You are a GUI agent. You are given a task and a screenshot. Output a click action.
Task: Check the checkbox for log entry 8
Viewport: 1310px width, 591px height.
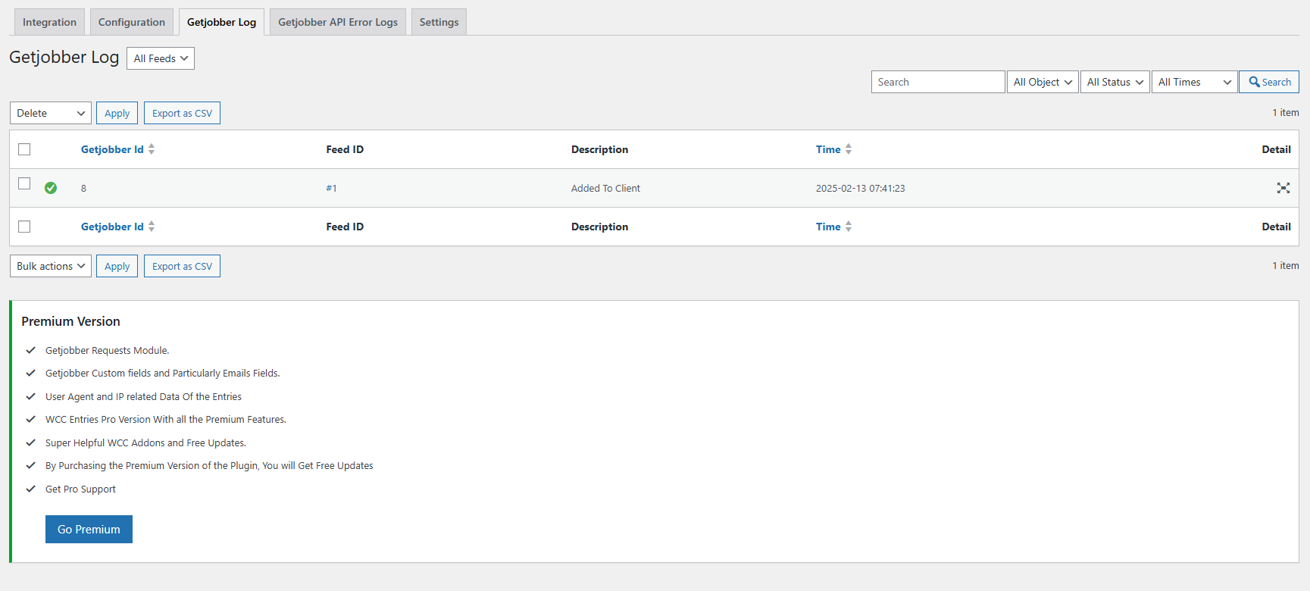[24, 183]
